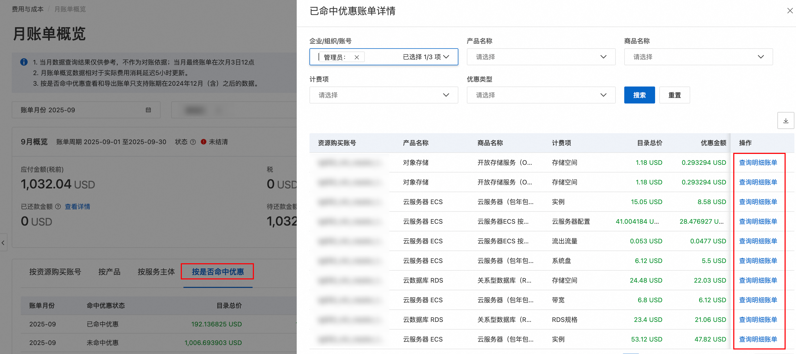This screenshot has height=354, width=796.
Task: Collapse the left sidebar arrow
Action: [x=3, y=243]
